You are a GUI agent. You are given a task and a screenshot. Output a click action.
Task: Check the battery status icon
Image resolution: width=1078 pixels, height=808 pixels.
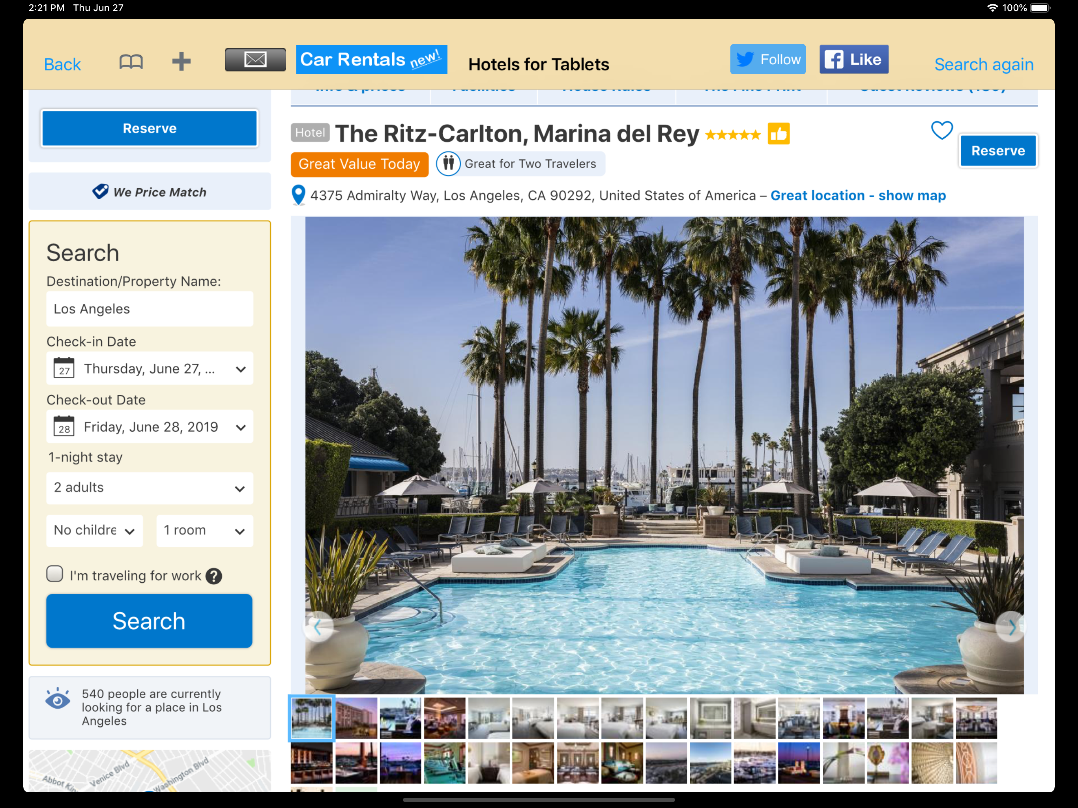click(x=1039, y=8)
